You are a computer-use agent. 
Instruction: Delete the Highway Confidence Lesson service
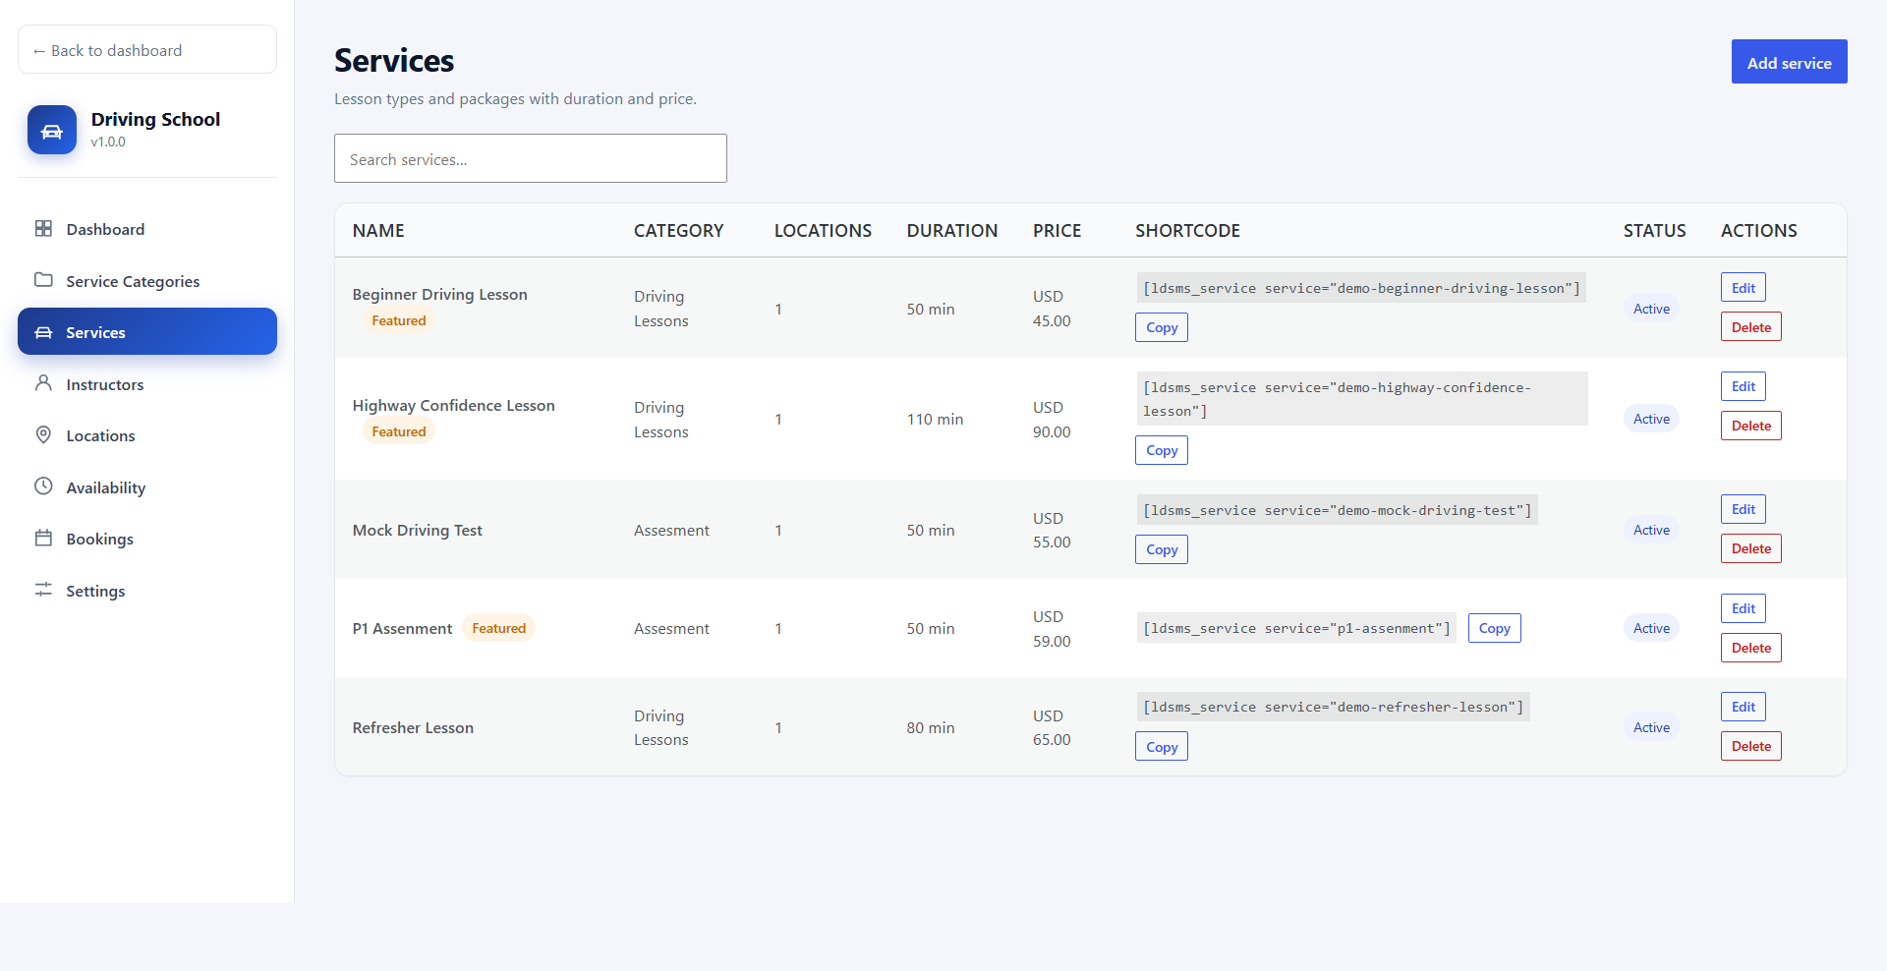(1751, 426)
